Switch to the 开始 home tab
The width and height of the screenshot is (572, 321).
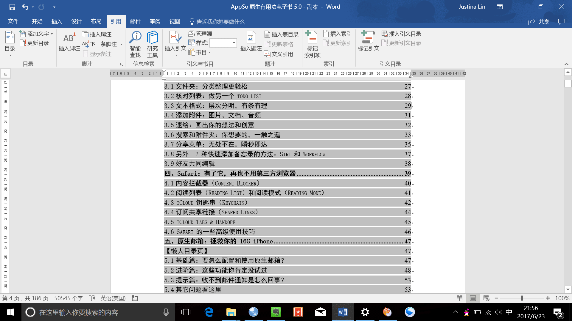[37, 21]
